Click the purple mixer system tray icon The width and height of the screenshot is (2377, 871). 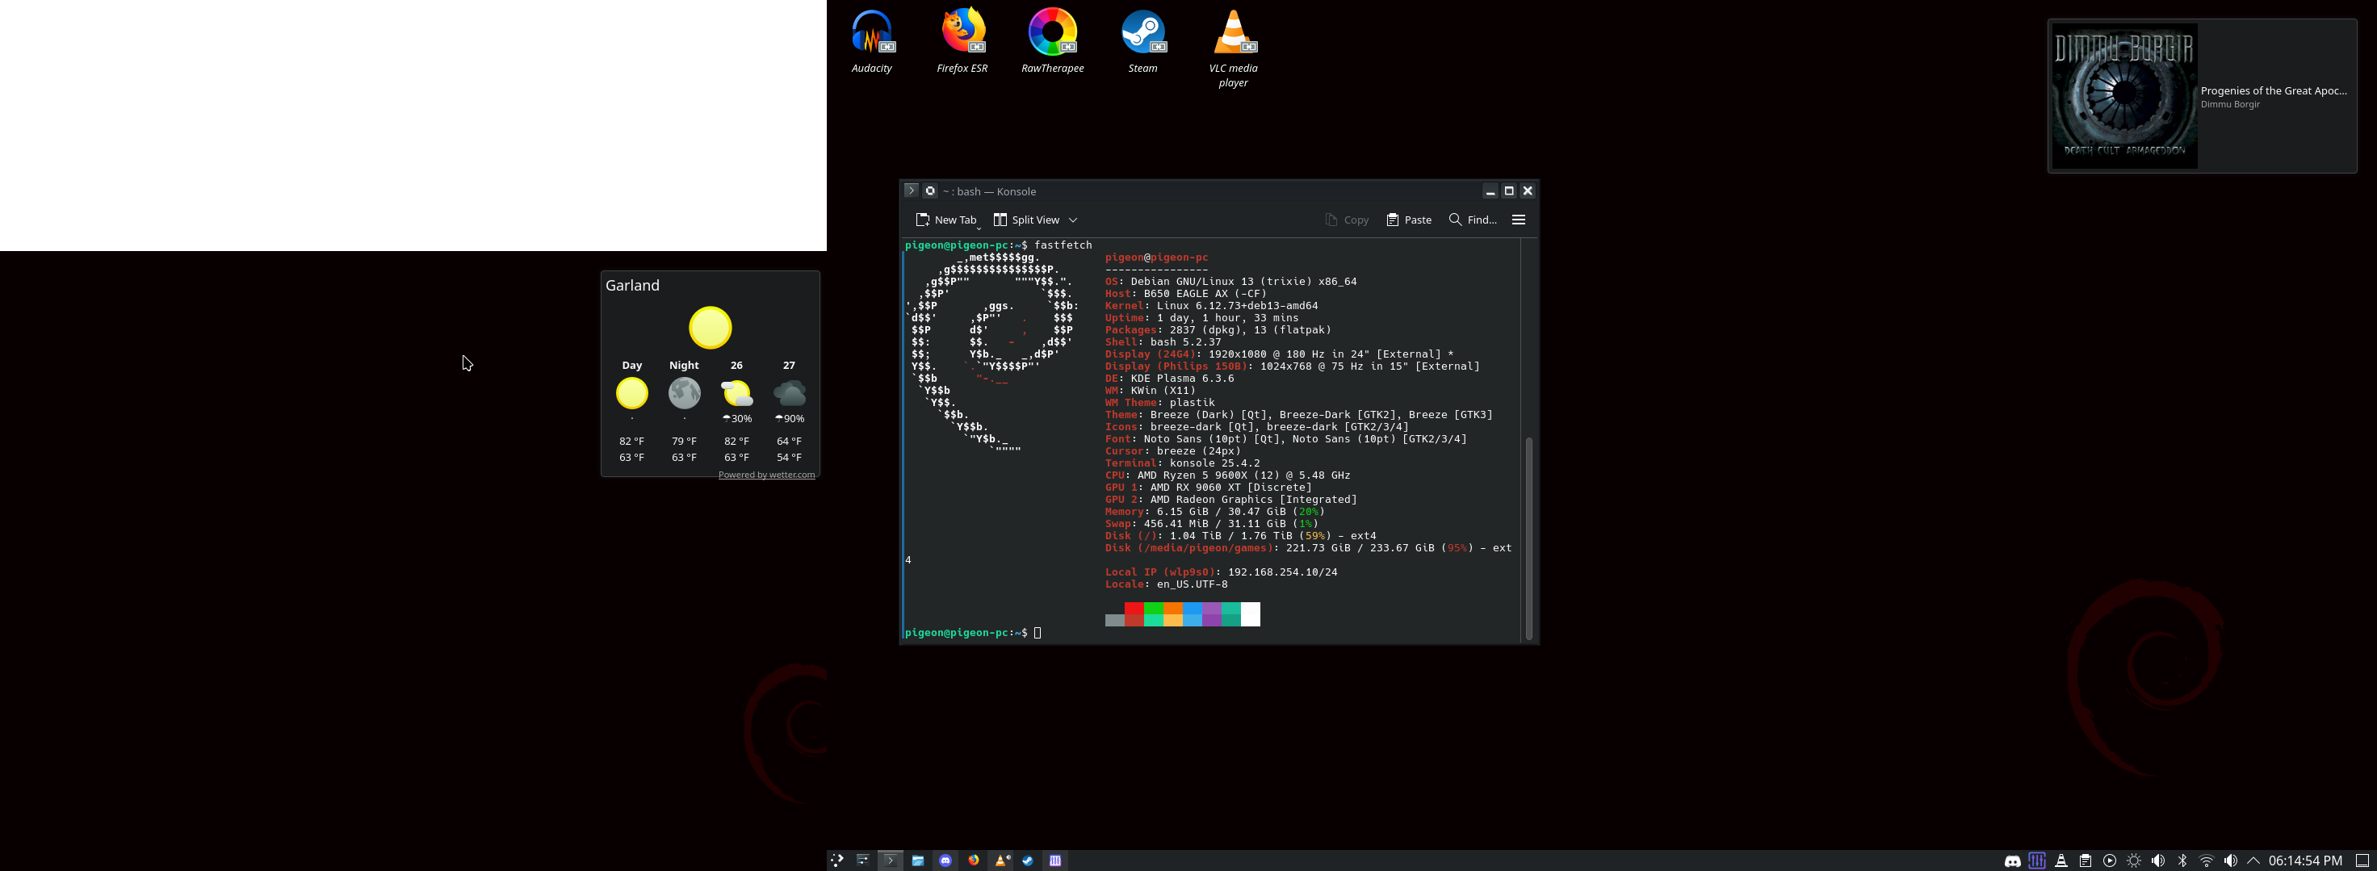point(2037,861)
